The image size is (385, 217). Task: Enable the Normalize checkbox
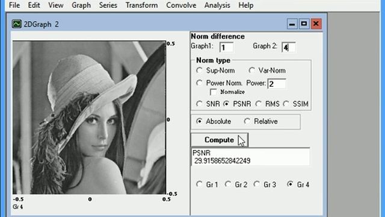coord(214,92)
